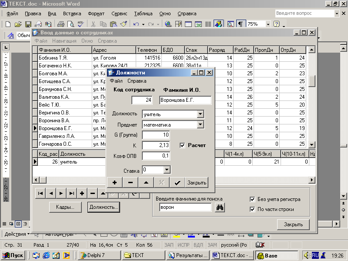Open Справка menu in Должности dialog

[x=137, y=81]
